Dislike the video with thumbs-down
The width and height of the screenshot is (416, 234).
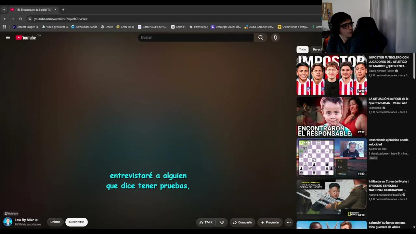(222, 222)
